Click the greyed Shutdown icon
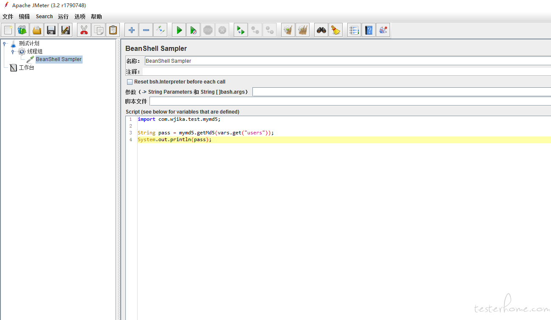The image size is (551, 320). point(222,30)
